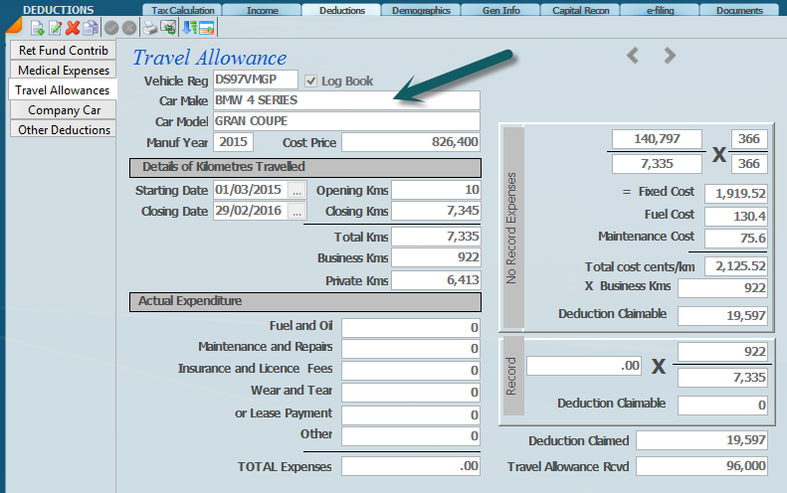The width and height of the screenshot is (787, 493).
Task: Select Company Car in the sidebar
Action: click(64, 110)
